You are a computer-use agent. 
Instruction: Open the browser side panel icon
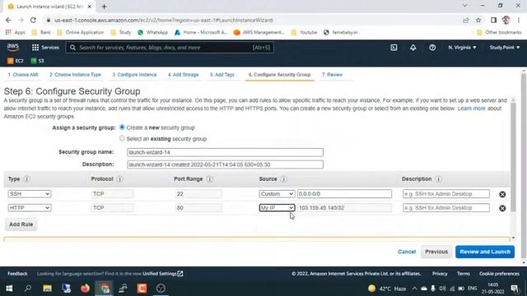pos(493,20)
